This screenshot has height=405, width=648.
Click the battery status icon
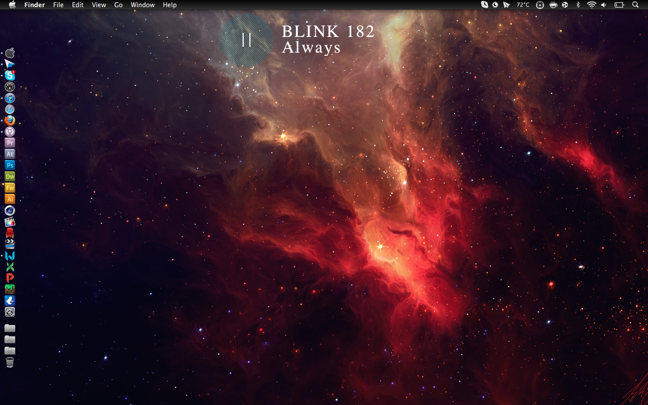click(x=620, y=4)
